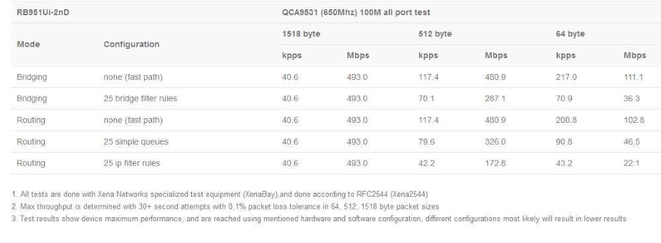The image size is (661, 243).
Task: Click the 326.0 Mbps value
Action: (495, 141)
